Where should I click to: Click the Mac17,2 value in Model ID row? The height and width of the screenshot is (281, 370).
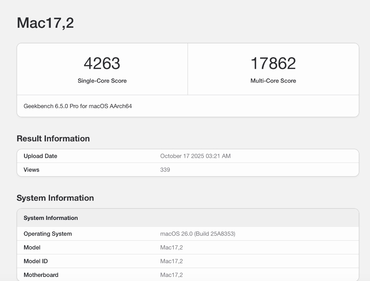171,261
